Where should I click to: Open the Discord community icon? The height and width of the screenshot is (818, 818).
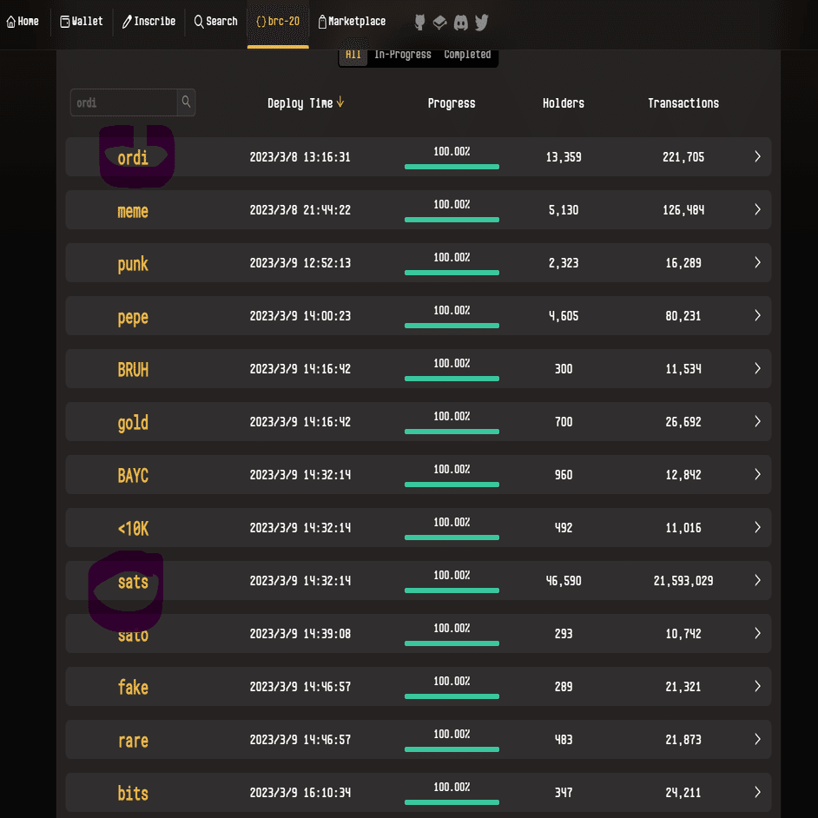tap(460, 23)
